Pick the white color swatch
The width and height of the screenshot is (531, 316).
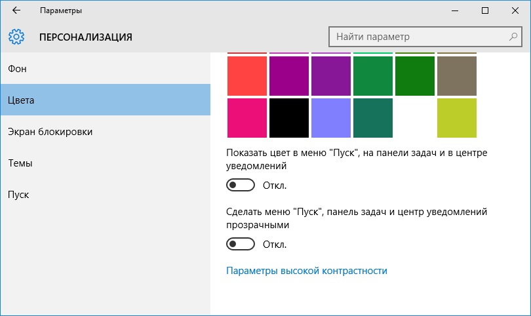click(415, 118)
